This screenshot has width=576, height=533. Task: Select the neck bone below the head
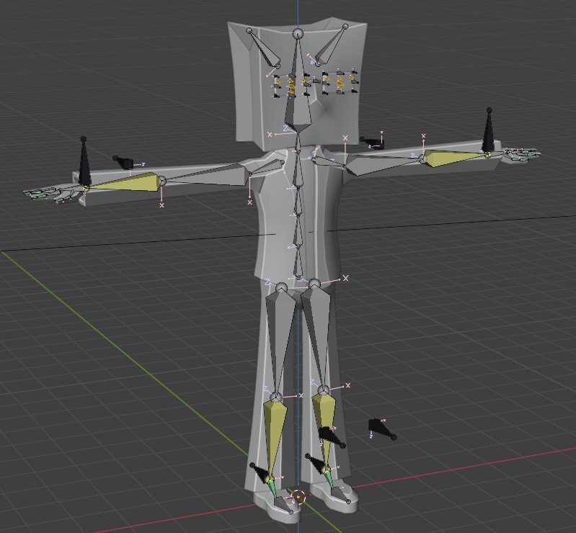coord(298,143)
